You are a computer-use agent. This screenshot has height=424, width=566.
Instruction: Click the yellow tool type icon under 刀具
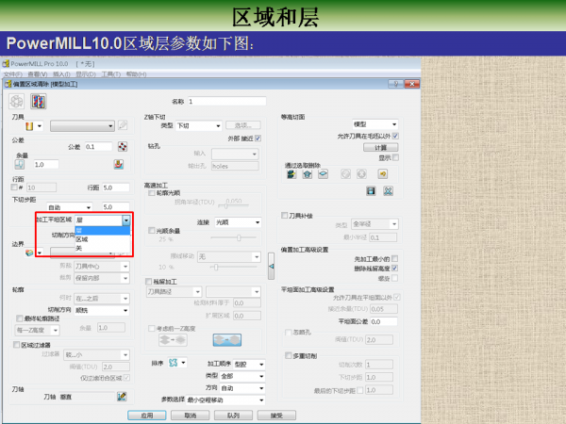(29, 126)
